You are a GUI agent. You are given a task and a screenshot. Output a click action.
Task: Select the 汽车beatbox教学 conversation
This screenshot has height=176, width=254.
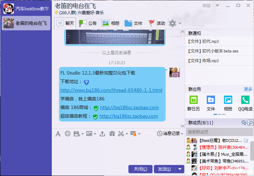coord(26,9)
